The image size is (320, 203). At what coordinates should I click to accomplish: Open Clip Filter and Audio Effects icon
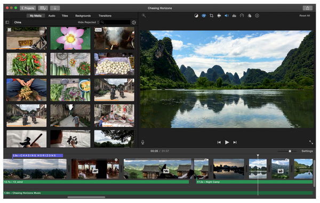pyautogui.click(x=250, y=15)
